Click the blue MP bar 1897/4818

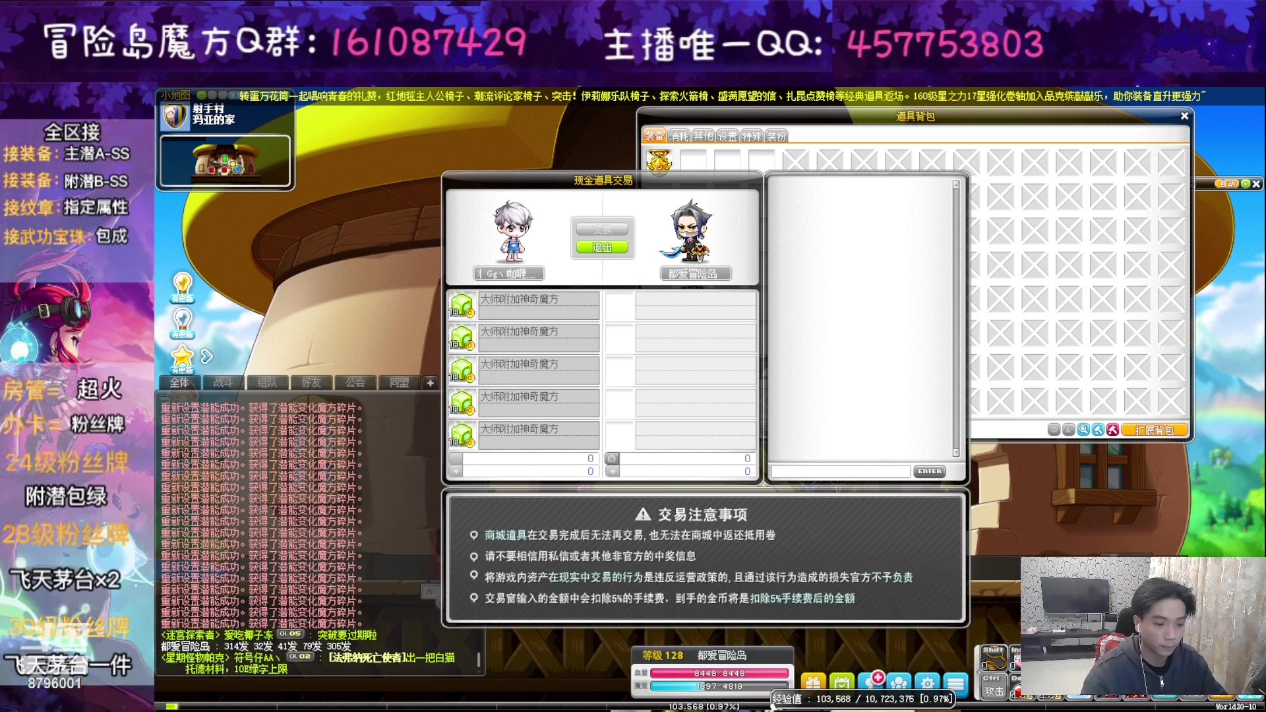(719, 686)
